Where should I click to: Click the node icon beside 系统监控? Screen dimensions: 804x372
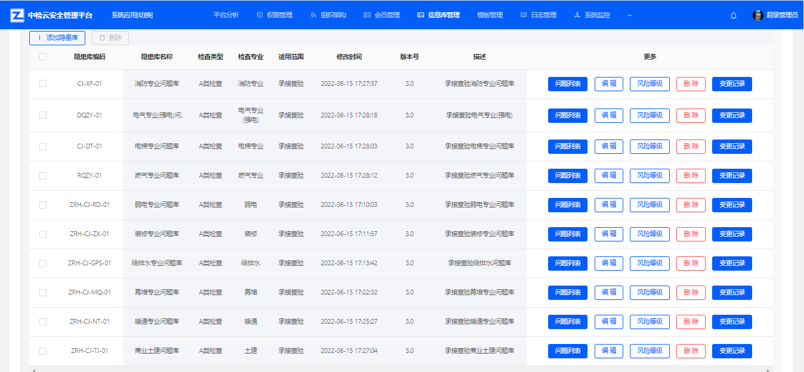(577, 15)
